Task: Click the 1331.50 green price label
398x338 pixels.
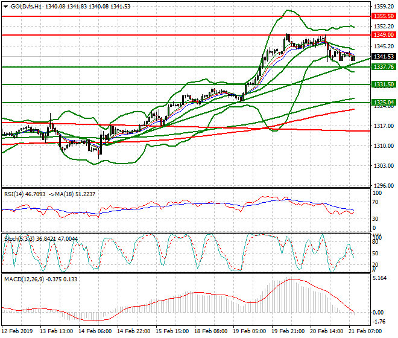Action: click(384, 84)
